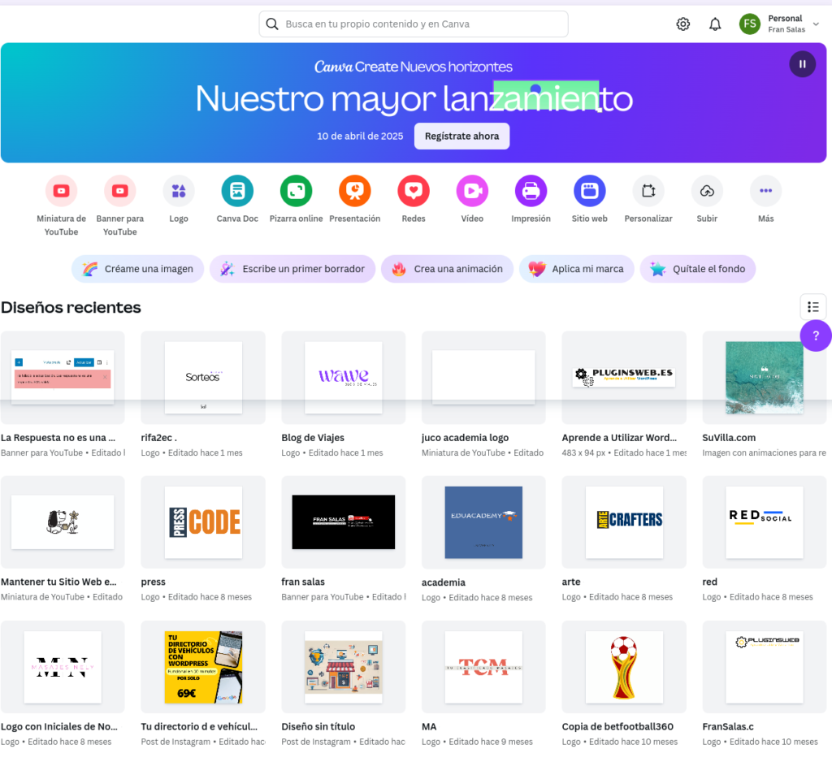
Task: Open Tu directorio de vehícul... thumbnail
Action: coord(203,667)
